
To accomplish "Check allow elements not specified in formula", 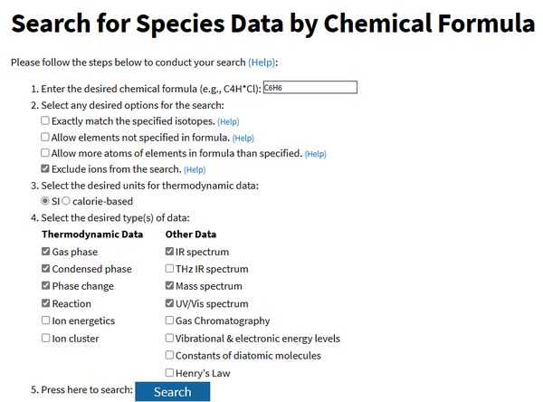I will click(46, 138).
